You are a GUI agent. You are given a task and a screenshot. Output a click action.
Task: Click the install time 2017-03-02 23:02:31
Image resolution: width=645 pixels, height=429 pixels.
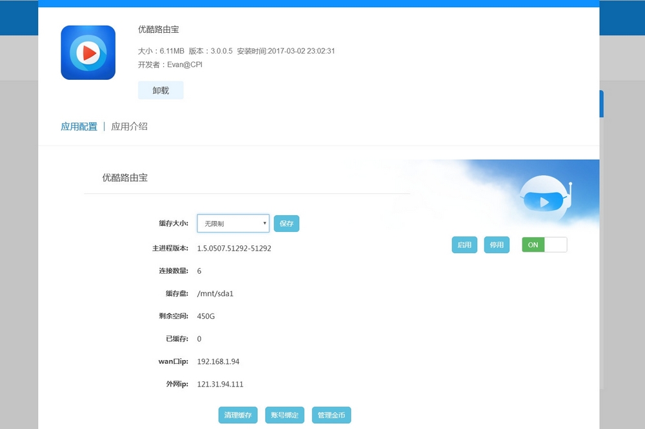(x=301, y=51)
